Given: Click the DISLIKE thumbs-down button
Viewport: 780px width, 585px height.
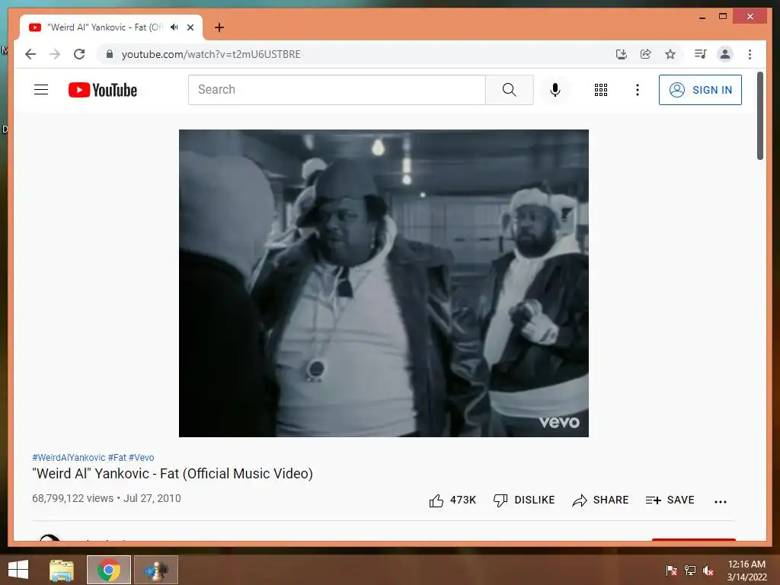Looking at the screenshot, I should click(x=524, y=500).
